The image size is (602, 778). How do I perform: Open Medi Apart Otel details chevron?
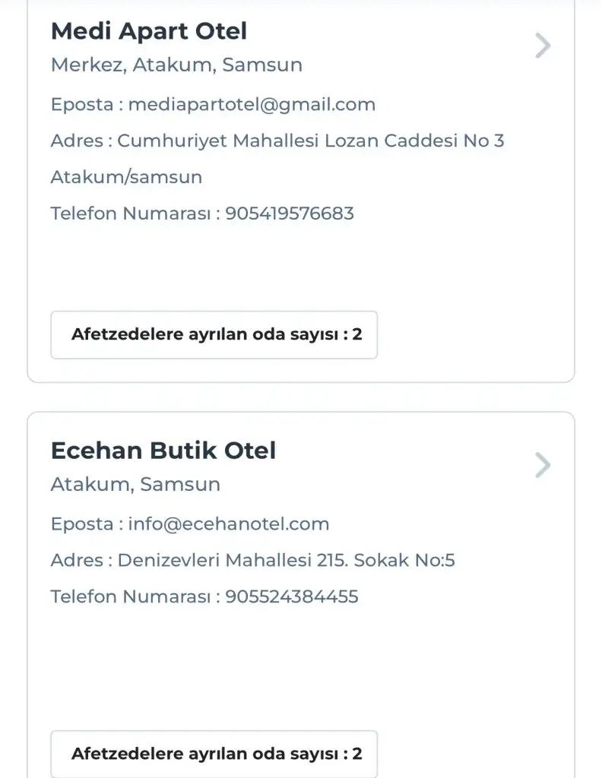coord(542,46)
